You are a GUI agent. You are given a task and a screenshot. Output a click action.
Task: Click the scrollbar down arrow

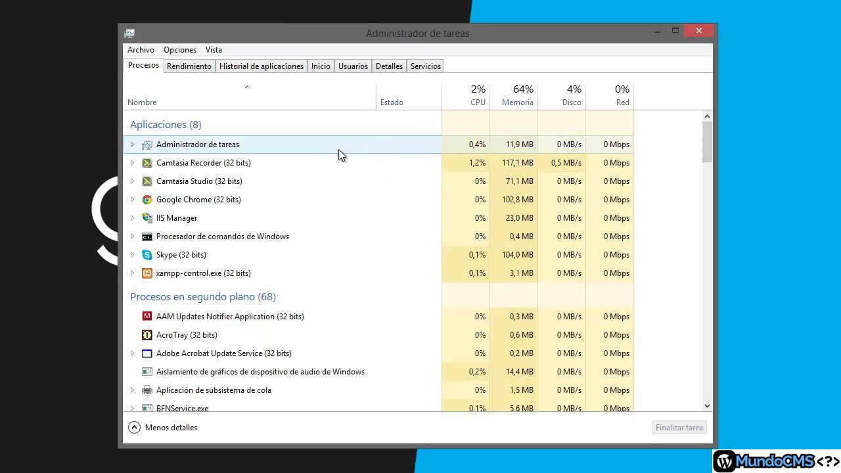coord(707,406)
